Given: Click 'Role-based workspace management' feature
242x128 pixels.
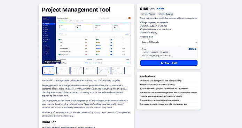Looking at the screenshot, I should (163, 104).
